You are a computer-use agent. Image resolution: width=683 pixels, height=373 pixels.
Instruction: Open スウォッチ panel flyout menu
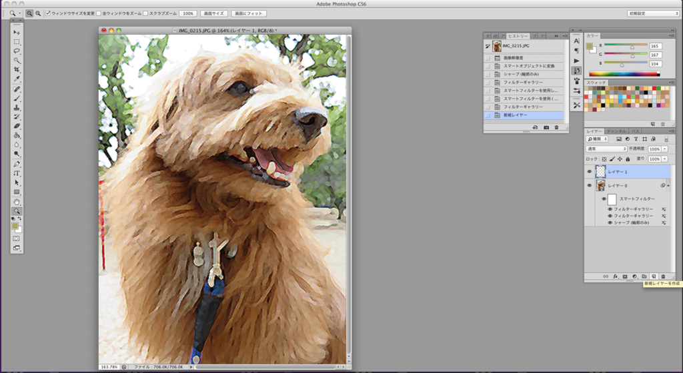(671, 82)
